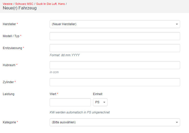The width and height of the screenshot is (189, 133).
Task: Click the Erstzulassung label text
Action: click(12, 48)
